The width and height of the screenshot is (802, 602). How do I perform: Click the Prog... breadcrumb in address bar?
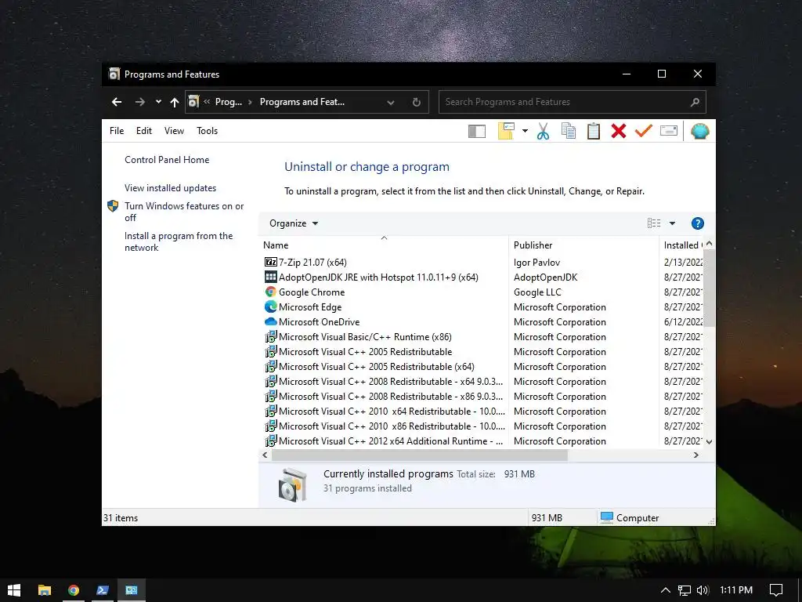tap(228, 102)
